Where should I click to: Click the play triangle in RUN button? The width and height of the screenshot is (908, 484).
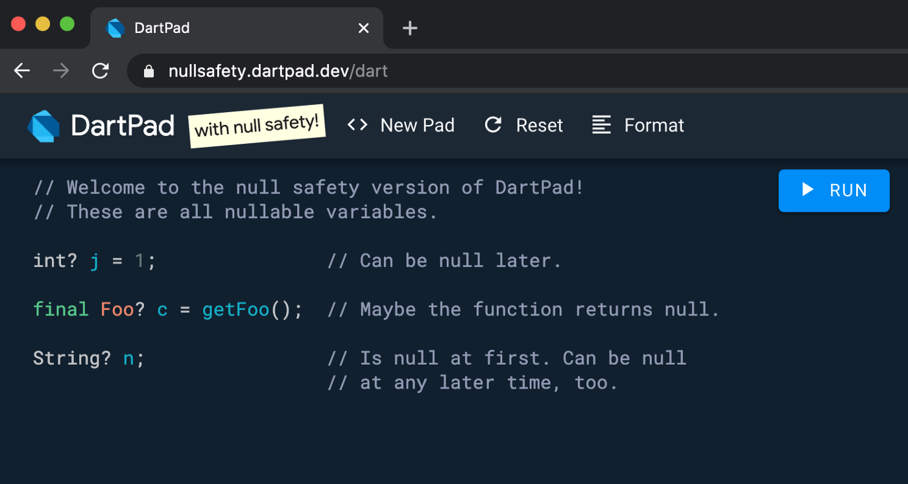[807, 189]
